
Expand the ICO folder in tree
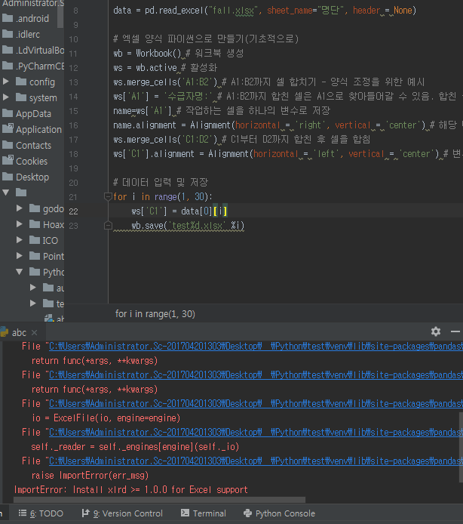(20, 240)
